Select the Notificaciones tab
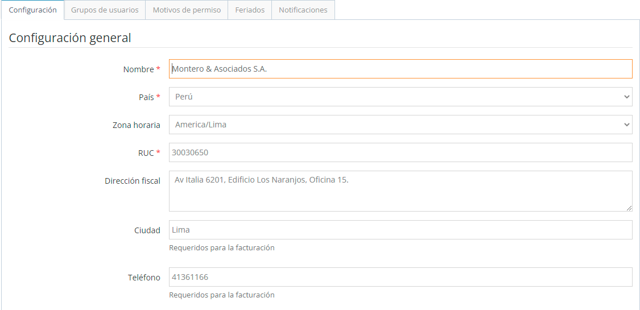Screen dimensions: 640x310 point(303,10)
